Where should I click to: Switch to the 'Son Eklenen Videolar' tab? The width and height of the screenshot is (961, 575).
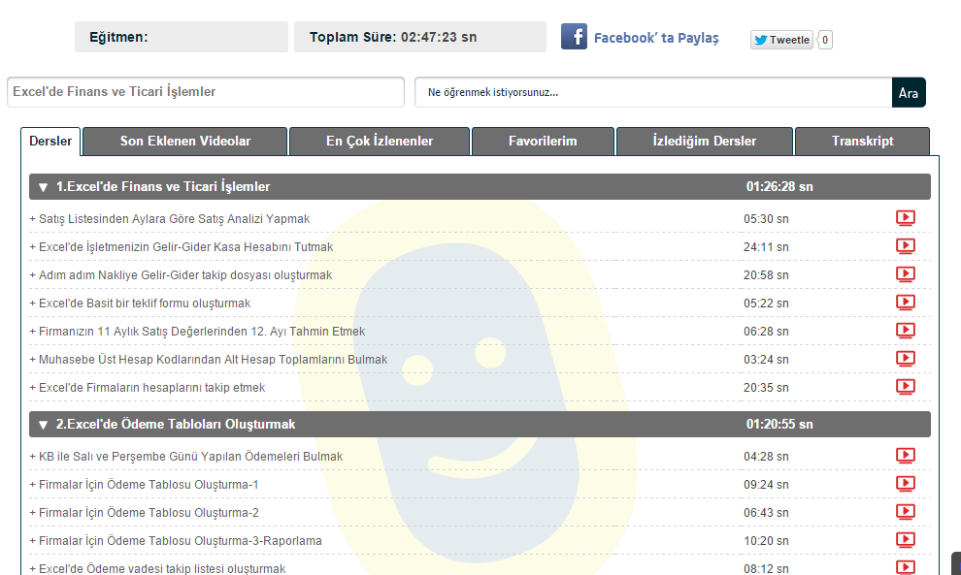pyautogui.click(x=184, y=142)
